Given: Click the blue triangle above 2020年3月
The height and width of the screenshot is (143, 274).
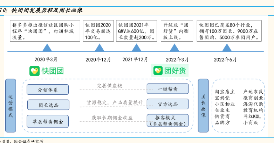Looking at the screenshot, I should point(47,48).
